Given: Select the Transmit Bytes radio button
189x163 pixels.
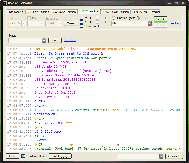Looking at the screenshot, I should tap(113, 18).
